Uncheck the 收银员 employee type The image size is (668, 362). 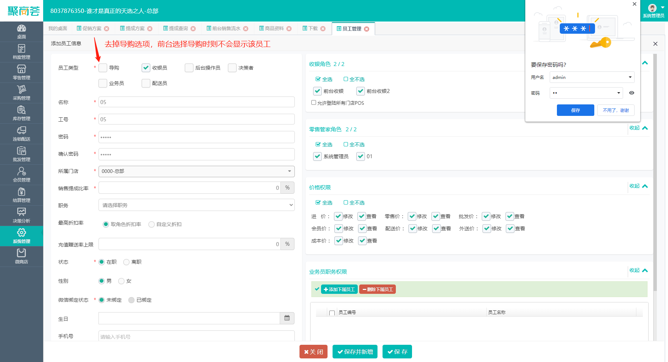tap(146, 68)
